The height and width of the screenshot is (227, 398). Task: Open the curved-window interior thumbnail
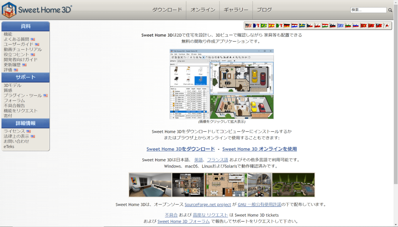point(260,185)
